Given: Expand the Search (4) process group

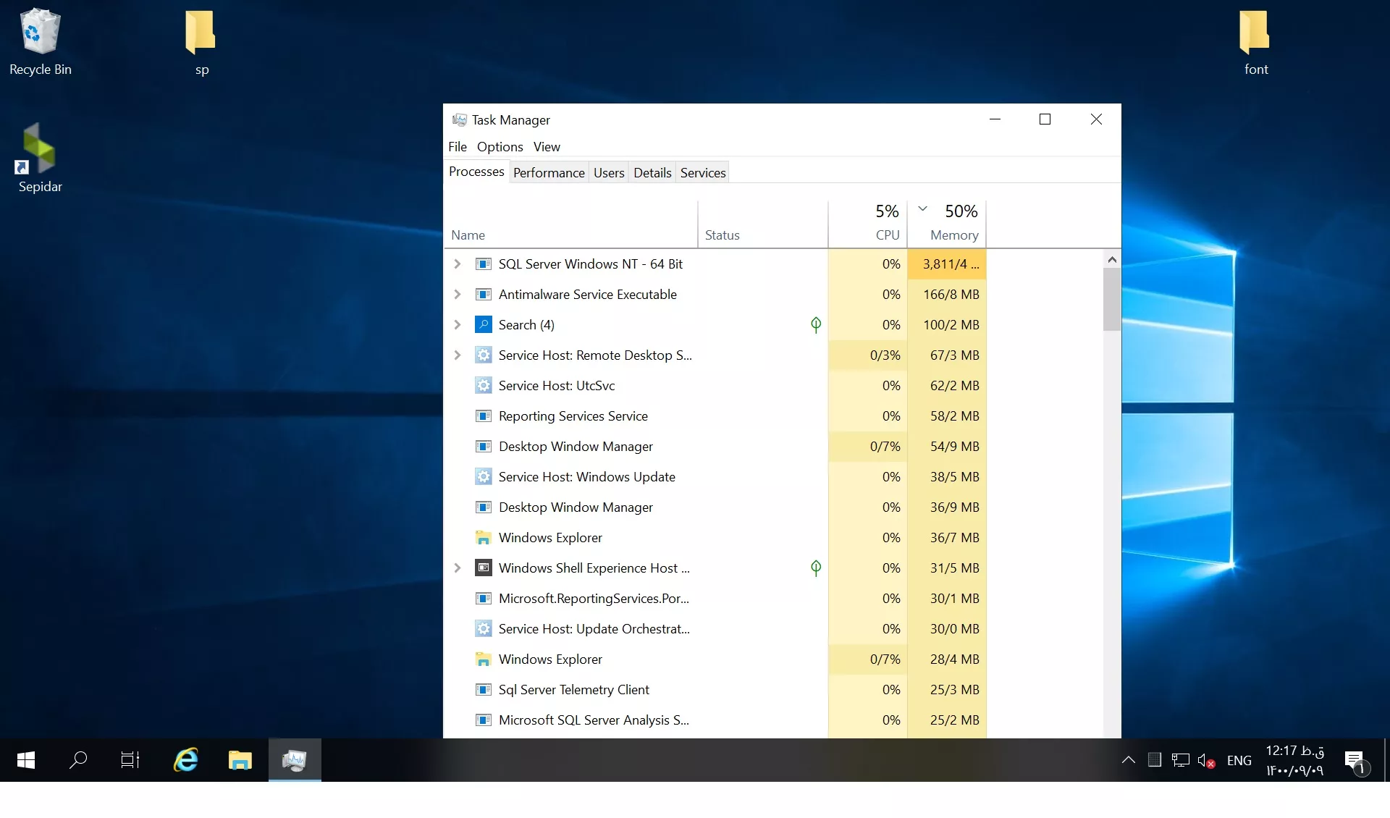Looking at the screenshot, I should pyautogui.click(x=458, y=325).
